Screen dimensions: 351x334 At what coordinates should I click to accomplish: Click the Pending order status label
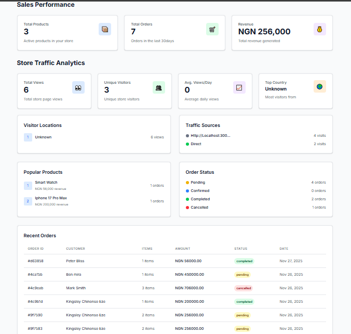[x=198, y=183]
